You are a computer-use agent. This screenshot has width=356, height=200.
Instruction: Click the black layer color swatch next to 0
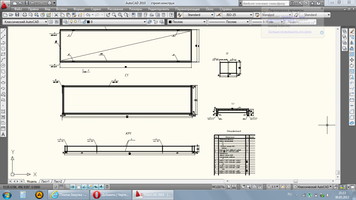pos(89,22)
